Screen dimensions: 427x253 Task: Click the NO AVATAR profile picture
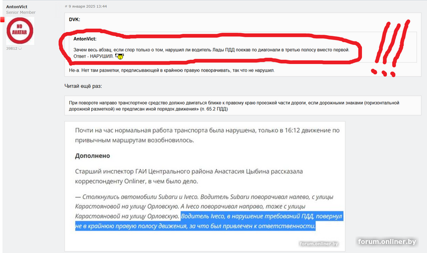[20, 31]
